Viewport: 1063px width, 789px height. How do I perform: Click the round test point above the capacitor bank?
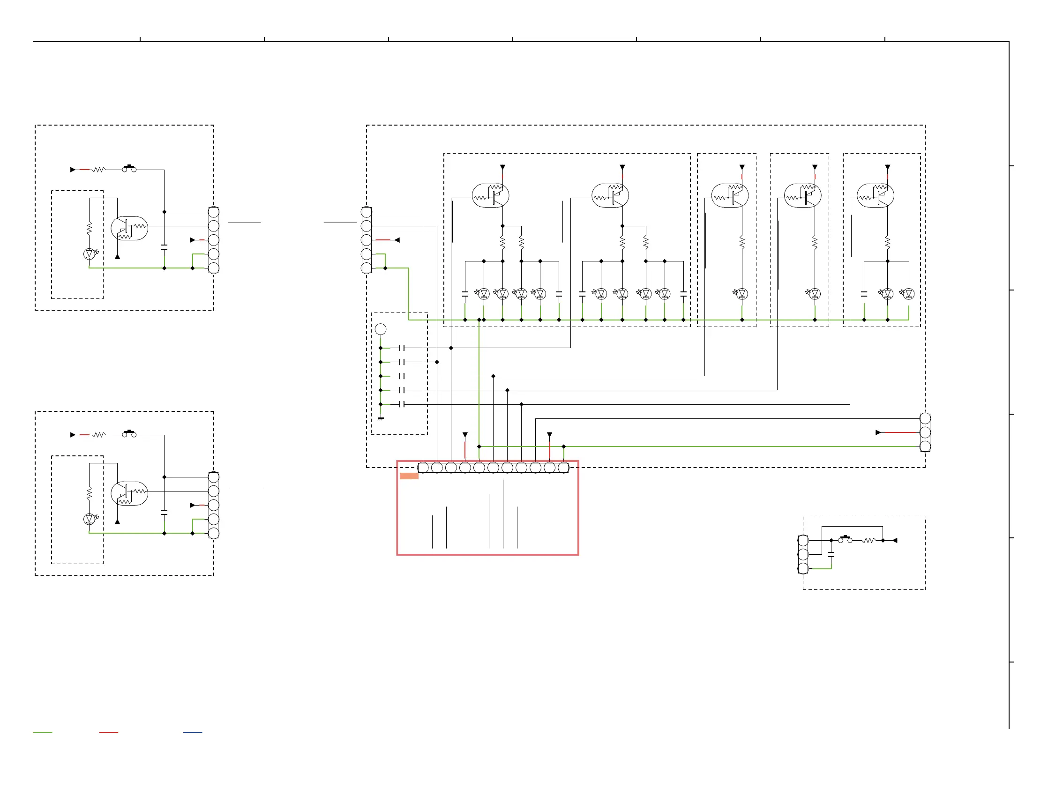tap(381, 329)
